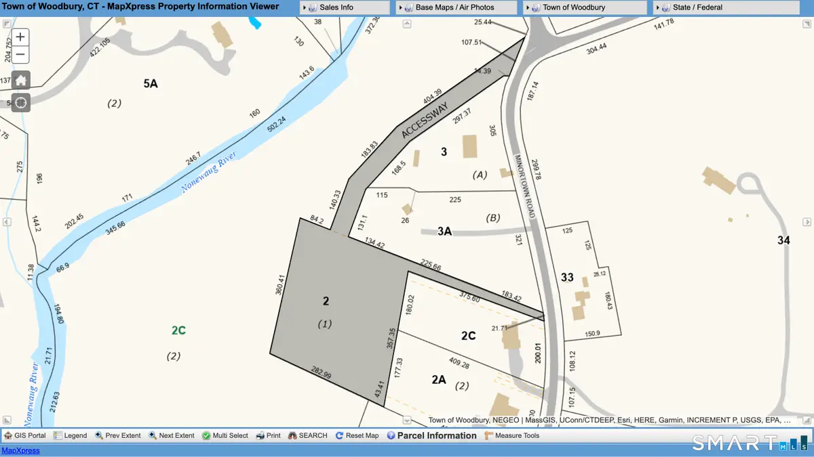Click the MapXpress link at bottom left
The image size is (814, 457).
20,450
